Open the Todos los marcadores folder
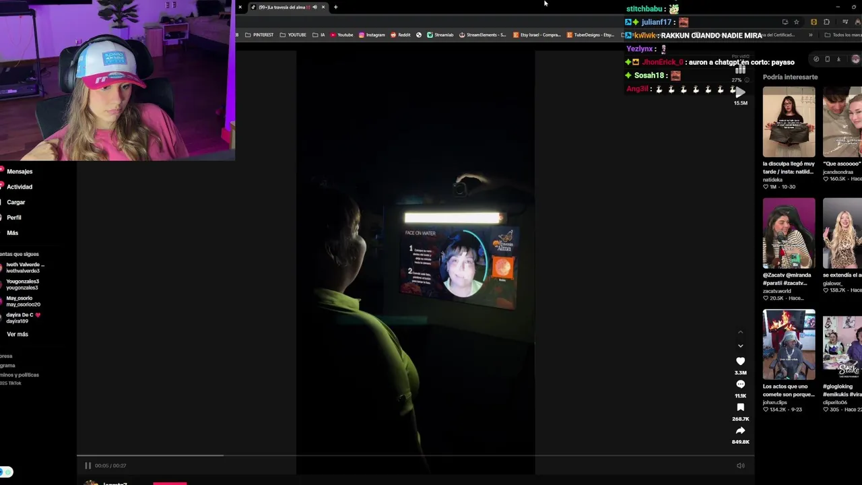This screenshot has width=862, height=485. [844, 35]
